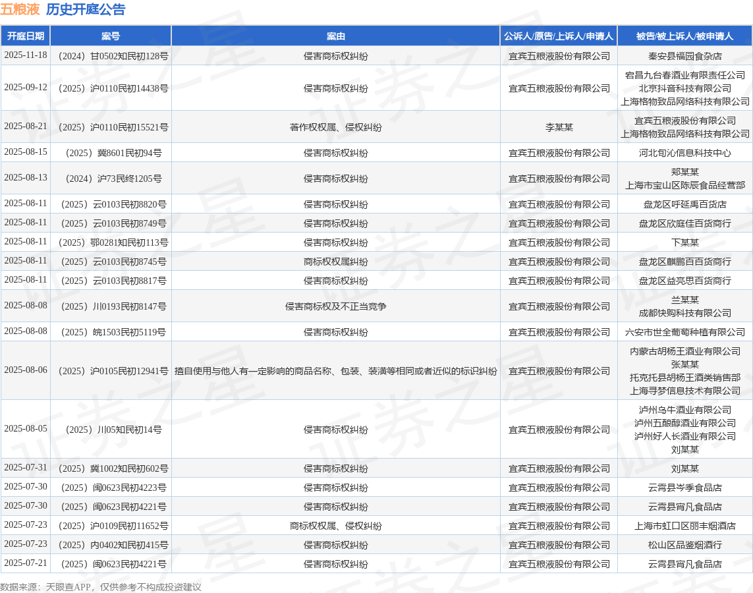753x593 pixels.
Task: Click the 历史开庭公告 heading
Action: coord(86,9)
